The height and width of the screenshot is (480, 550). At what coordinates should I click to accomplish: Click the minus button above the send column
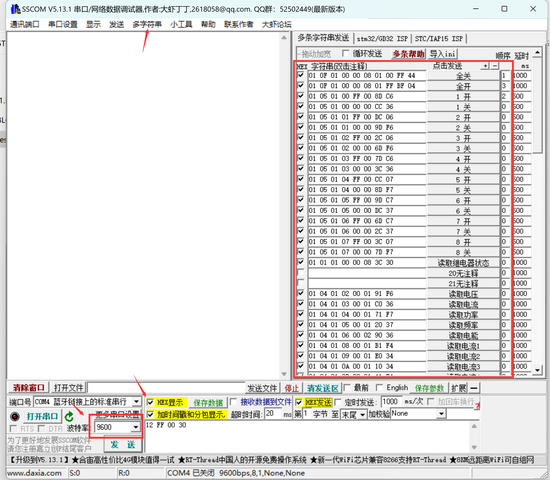[x=495, y=66]
